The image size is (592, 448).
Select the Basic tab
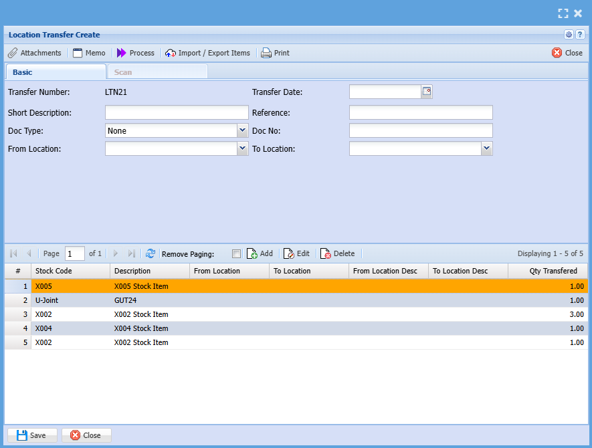click(x=23, y=72)
